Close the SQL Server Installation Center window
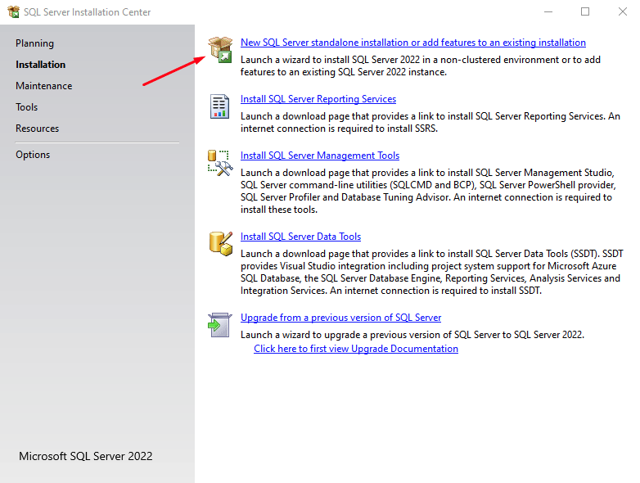 [x=623, y=11]
